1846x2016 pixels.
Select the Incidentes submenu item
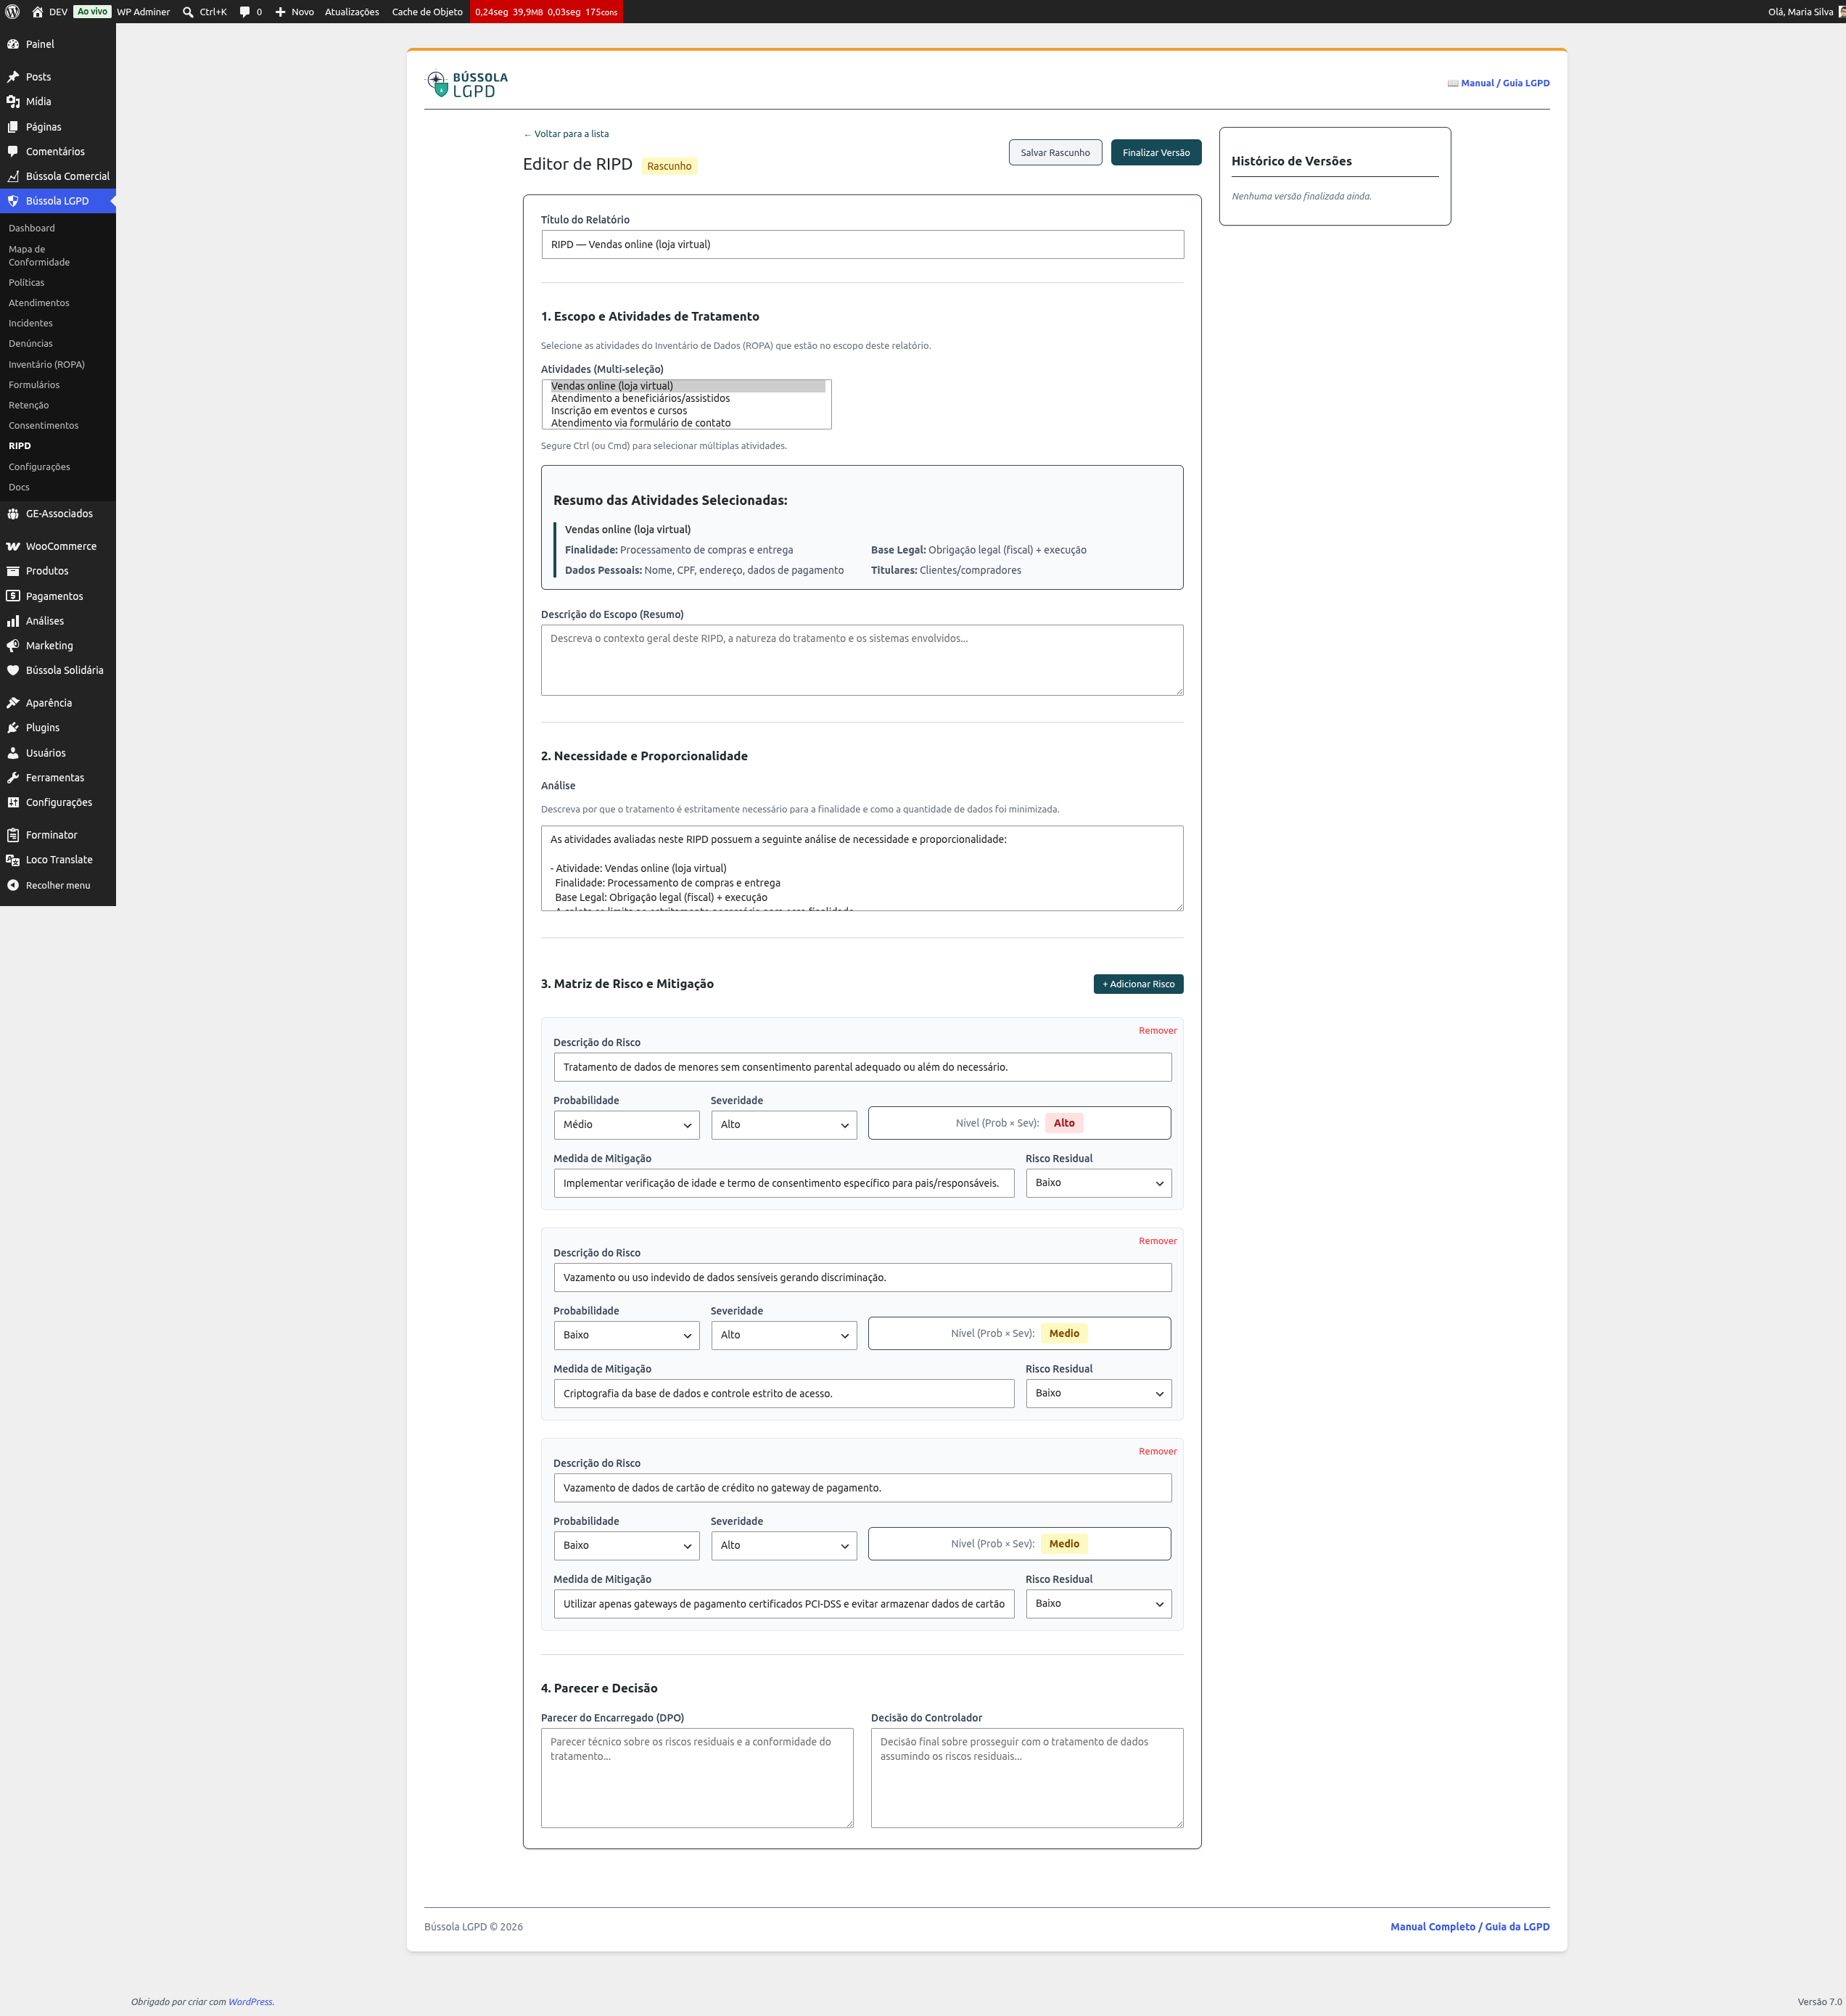(x=30, y=323)
